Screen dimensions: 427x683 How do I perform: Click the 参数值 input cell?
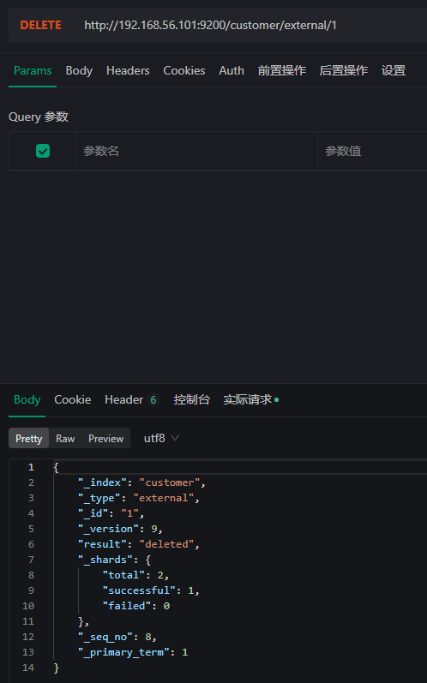[372, 151]
